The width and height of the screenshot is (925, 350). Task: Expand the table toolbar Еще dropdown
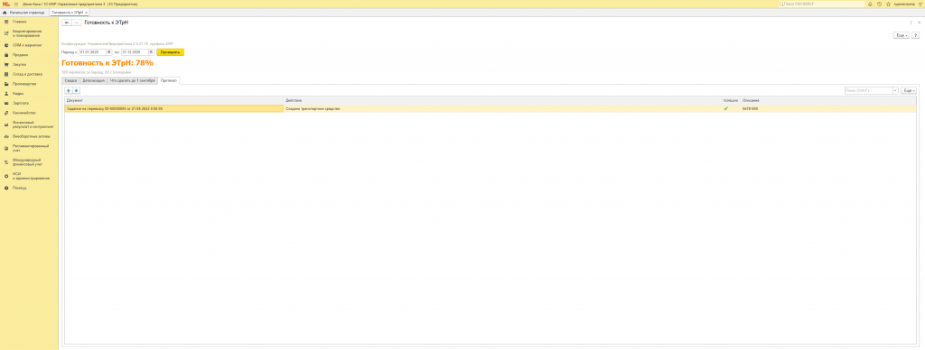pyautogui.click(x=909, y=91)
